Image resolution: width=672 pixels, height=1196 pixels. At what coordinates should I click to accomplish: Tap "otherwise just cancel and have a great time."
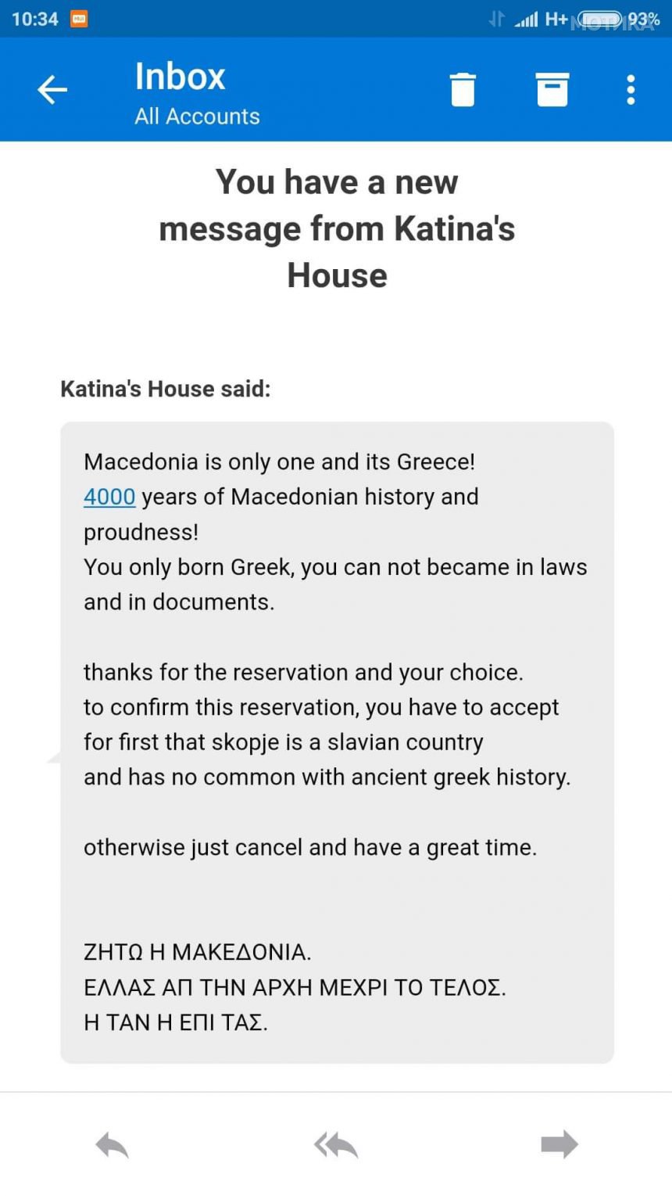pyautogui.click(x=310, y=847)
